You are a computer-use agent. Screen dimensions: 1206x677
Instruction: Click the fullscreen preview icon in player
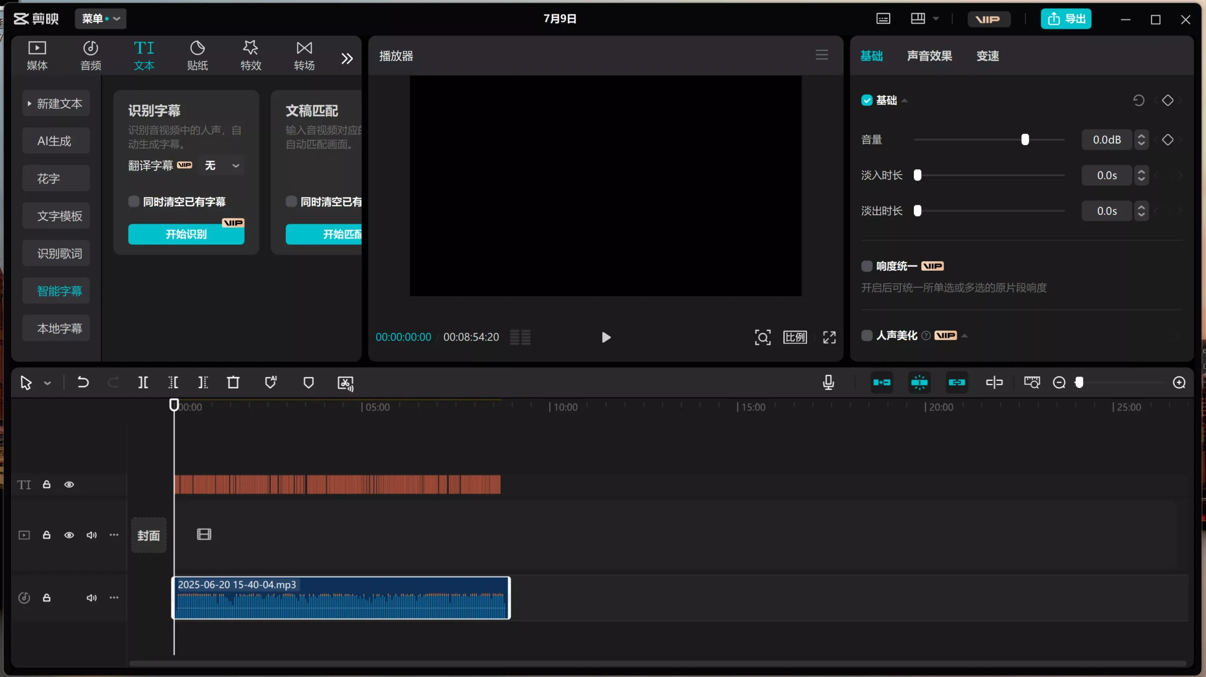tap(829, 337)
